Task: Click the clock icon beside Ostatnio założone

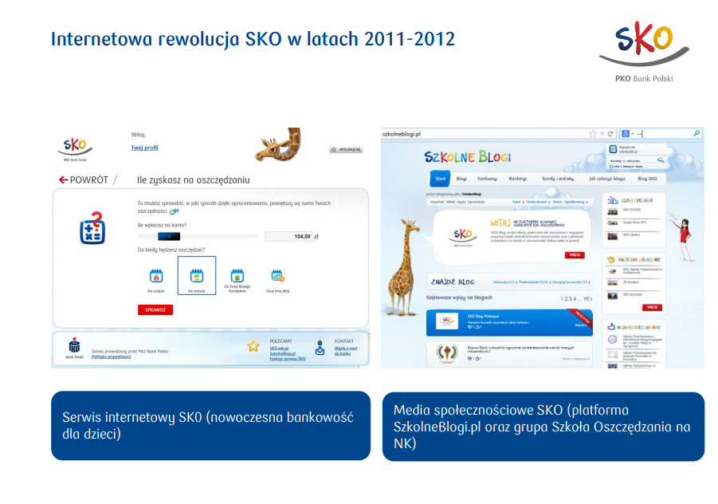Action: [x=611, y=259]
